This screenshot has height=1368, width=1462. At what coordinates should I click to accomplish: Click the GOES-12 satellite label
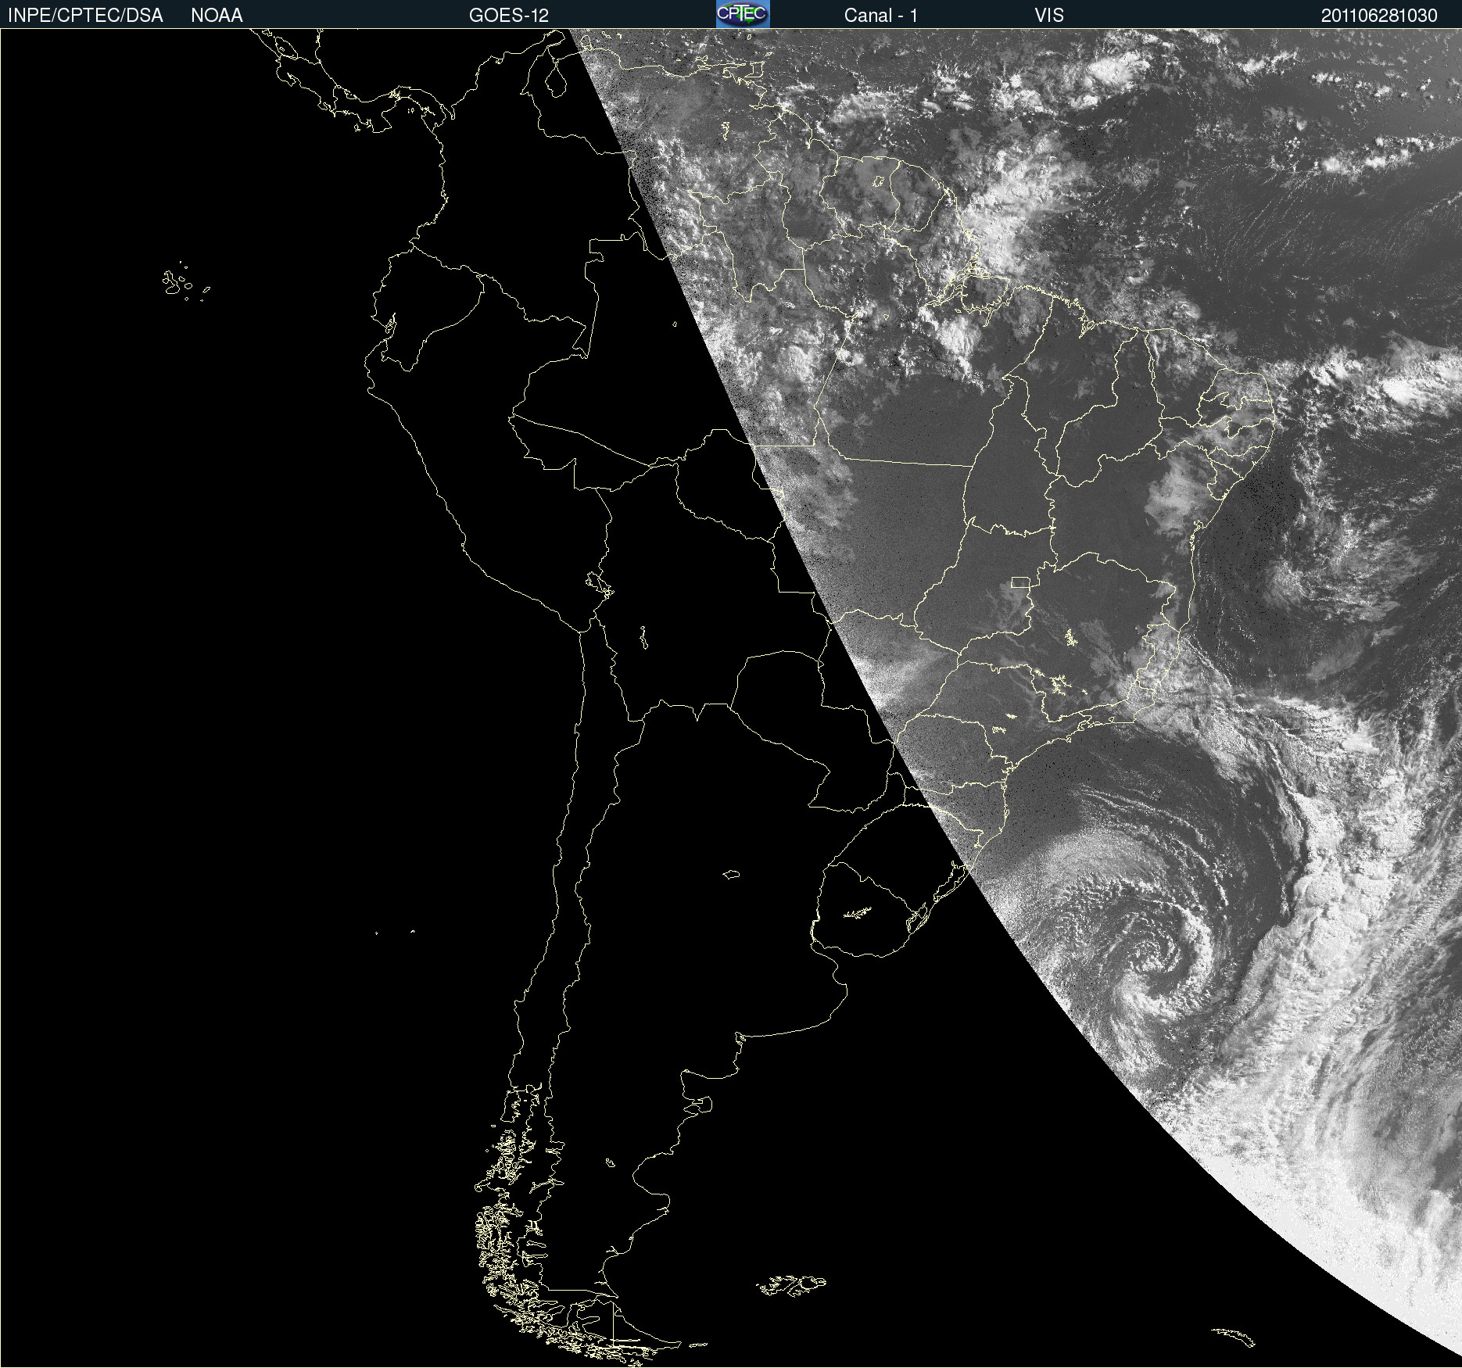509,16
